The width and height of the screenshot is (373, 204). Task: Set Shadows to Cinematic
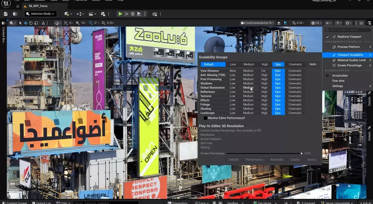295,83
